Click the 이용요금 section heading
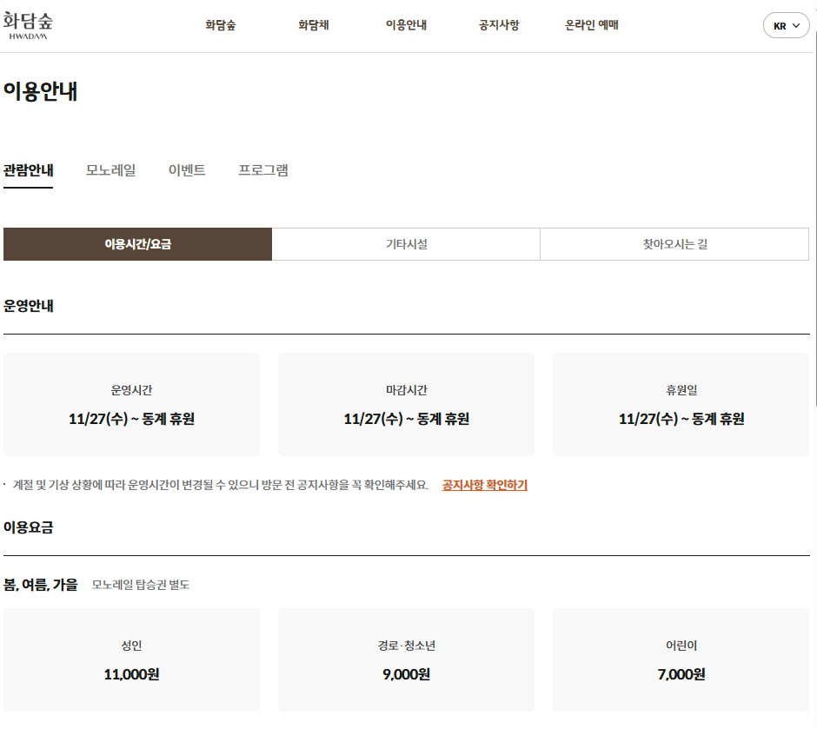Screen dimensions: 817x729 pos(28,527)
